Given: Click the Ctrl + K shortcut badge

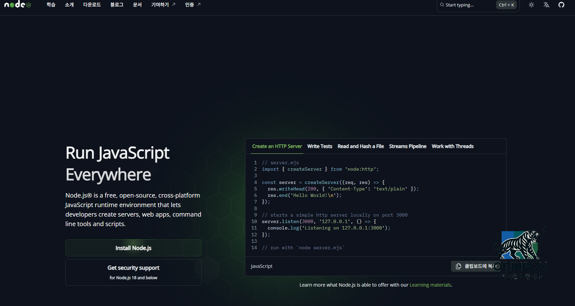Looking at the screenshot, I should 506,5.
